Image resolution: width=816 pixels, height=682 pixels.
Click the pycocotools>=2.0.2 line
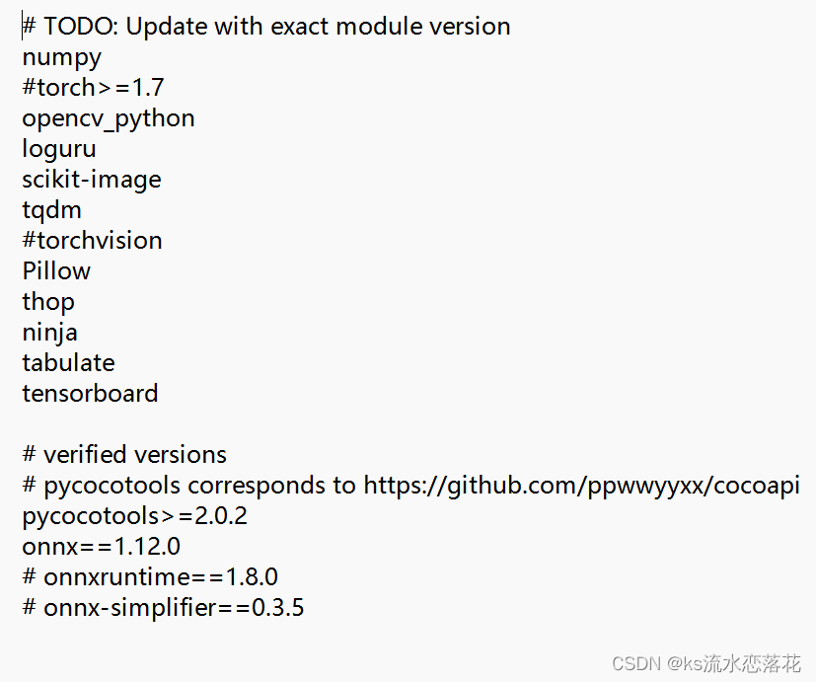click(x=135, y=516)
